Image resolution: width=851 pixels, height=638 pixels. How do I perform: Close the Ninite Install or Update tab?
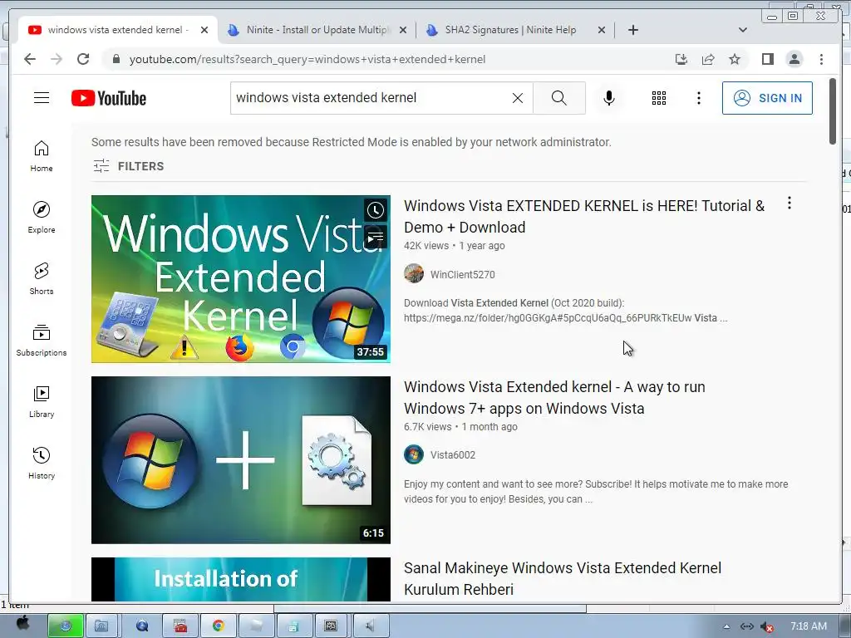pyautogui.click(x=403, y=31)
